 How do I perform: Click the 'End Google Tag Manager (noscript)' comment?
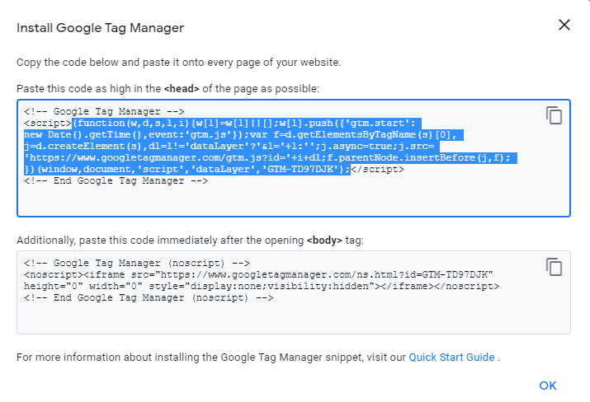pyautogui.click(x=149, y=297)
